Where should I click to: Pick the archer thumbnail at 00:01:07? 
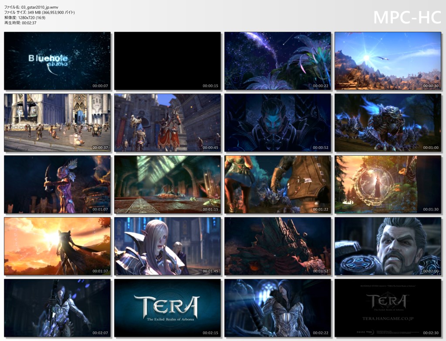click(x=57, y=184)
